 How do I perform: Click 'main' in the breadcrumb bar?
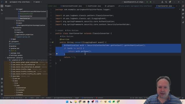pyautogui.click(x=32, y=98)
